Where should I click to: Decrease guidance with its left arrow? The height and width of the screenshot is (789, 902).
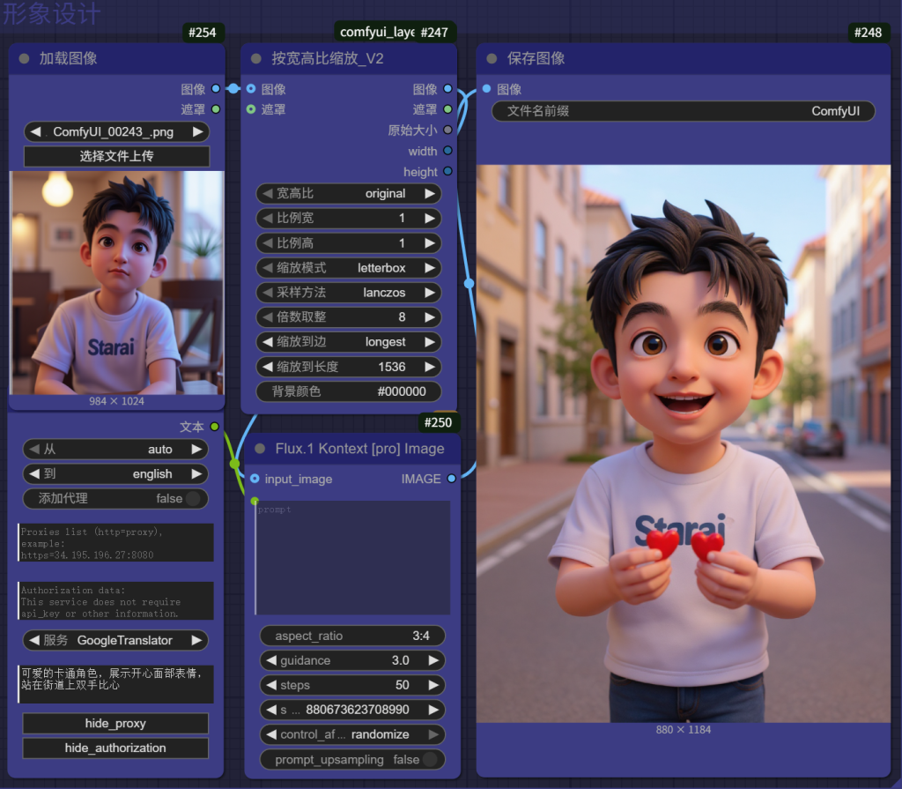click(271, 660)
